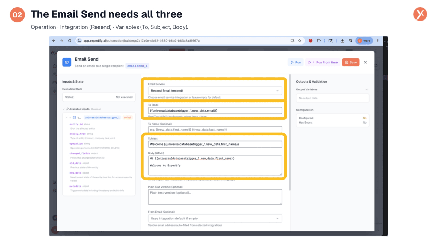Select the entity_id input variable
437x246 pixels.
76,124
